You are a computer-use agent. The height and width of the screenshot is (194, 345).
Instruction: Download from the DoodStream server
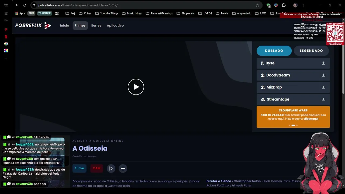(323, 75)
